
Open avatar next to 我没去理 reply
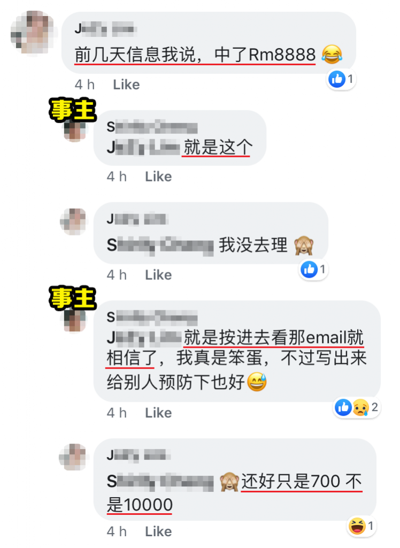tap(73, 222)
